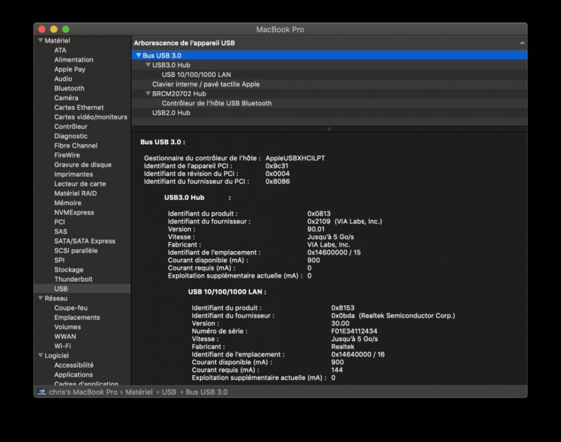Screen dimensions: 561x442
Task: Click the red close window button
Action: pyautogui.click(x=42, y=29)
